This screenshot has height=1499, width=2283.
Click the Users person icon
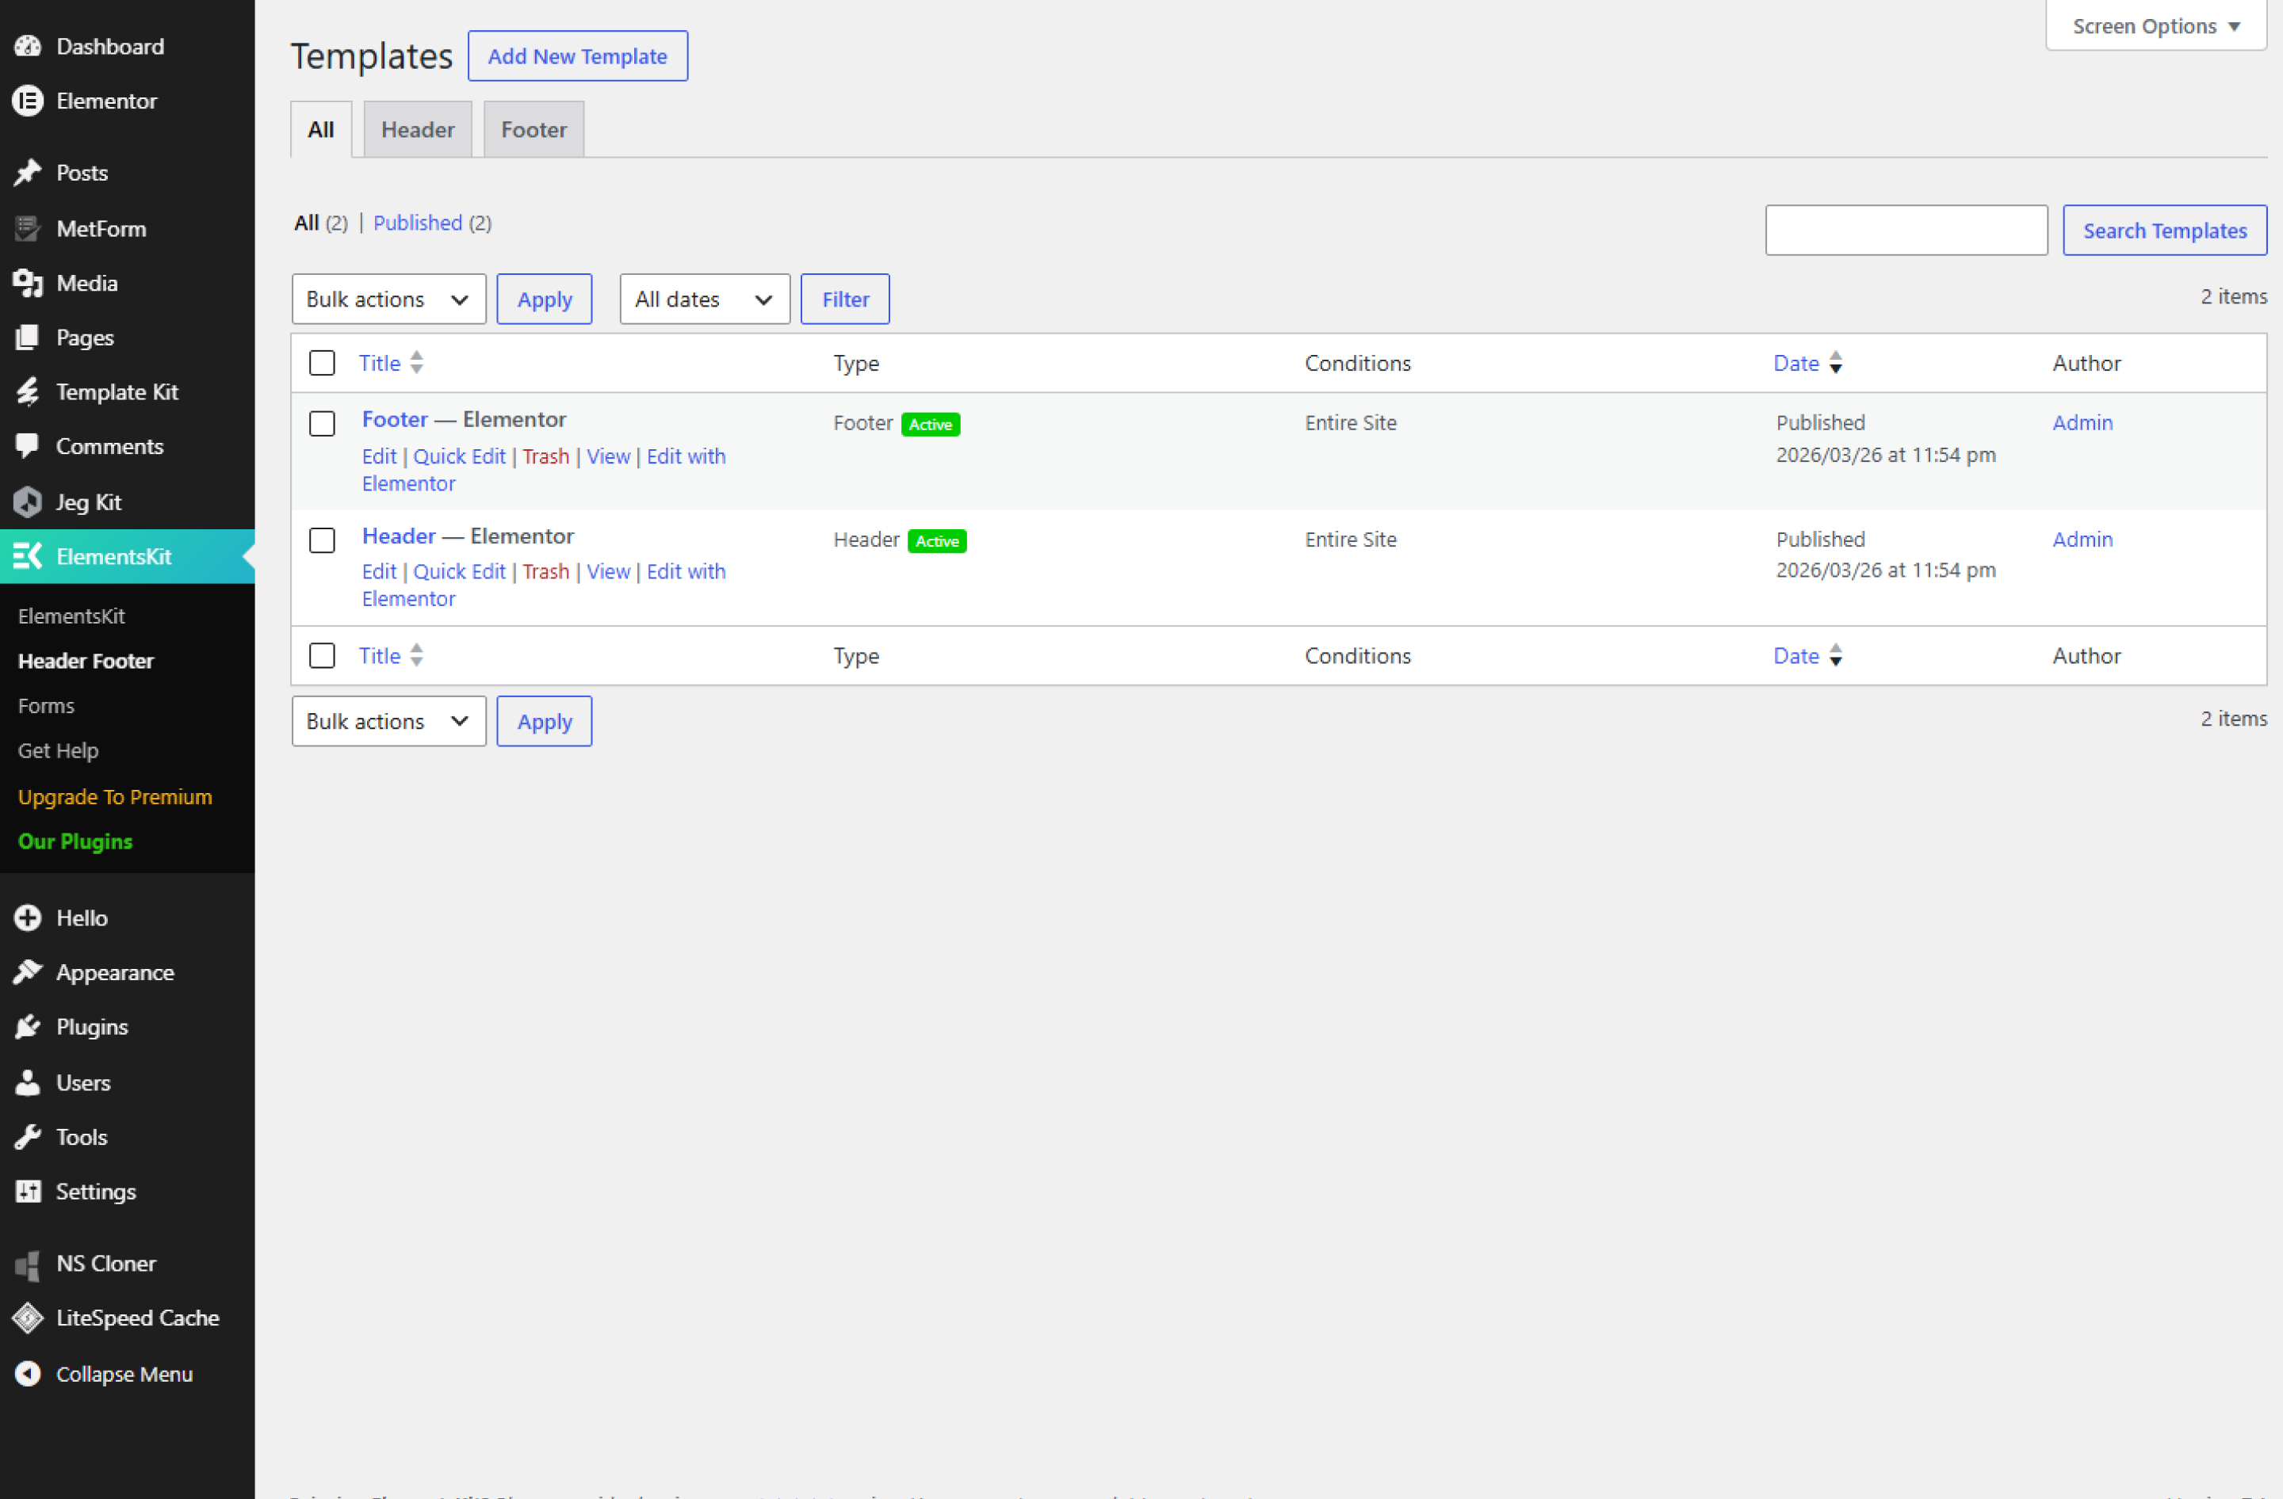tap(28, 1082)
